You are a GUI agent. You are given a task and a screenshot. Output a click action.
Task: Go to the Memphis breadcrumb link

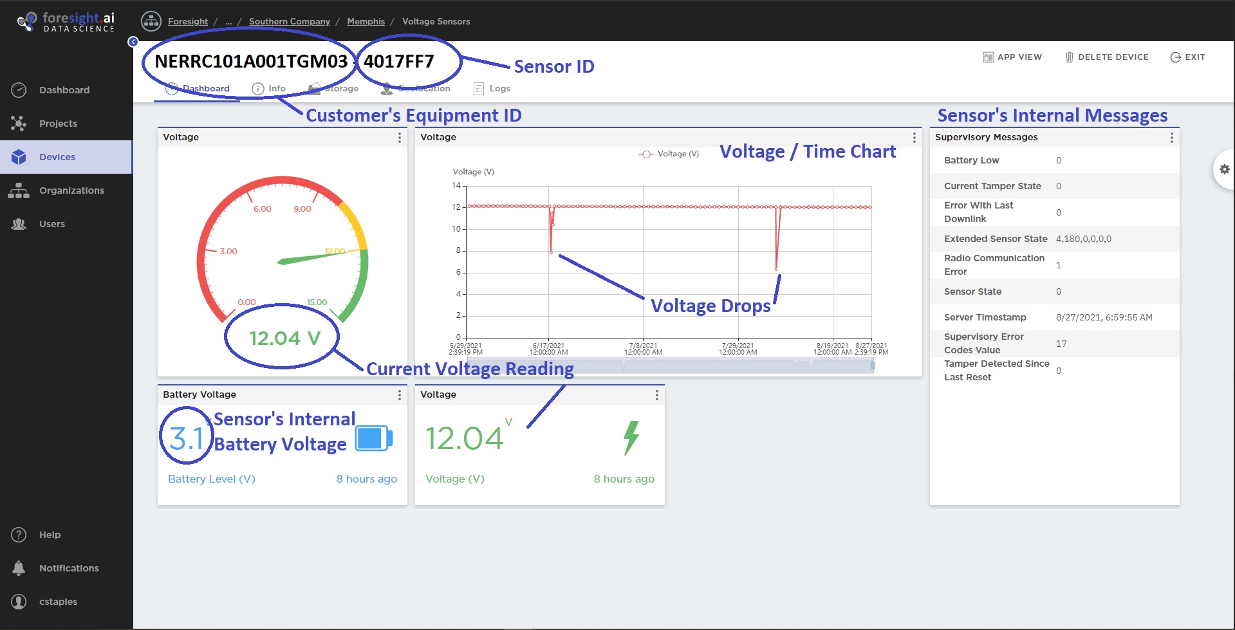tap(366, 21)
